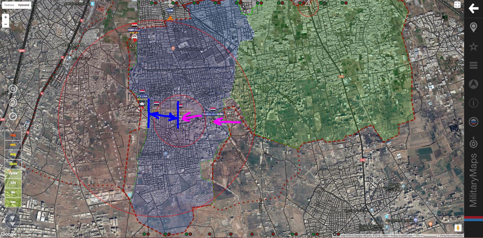Screen dimensions: 483x238
Task: Click the navigation compass arrow in sidebar
Action: point(473,84)
